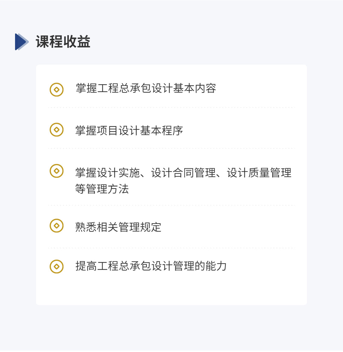This screenshot has width=343, height=352.
Task: Click the blue arrow icon beside 课程收益
Action: [22, 42]
